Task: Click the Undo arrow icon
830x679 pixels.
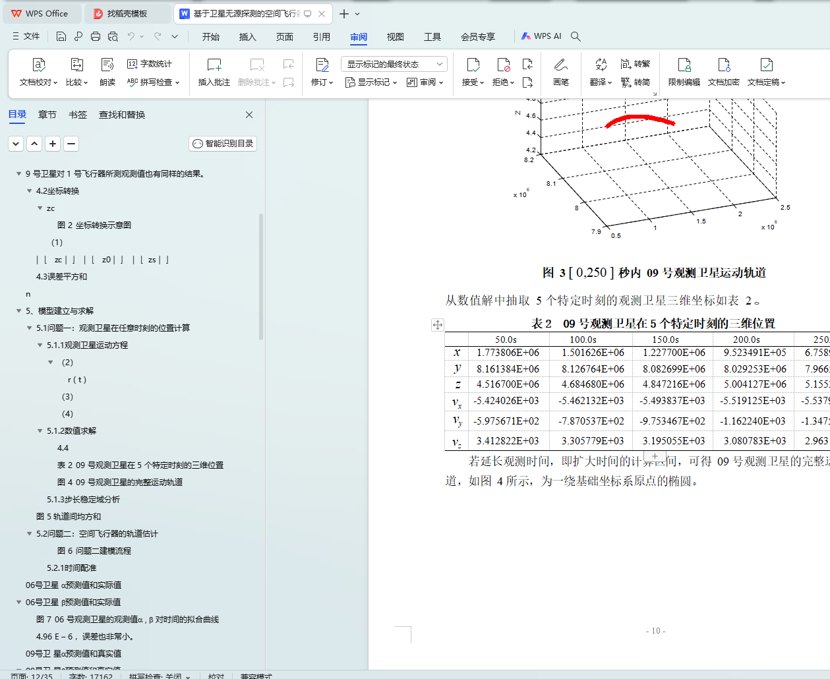Action: point(131,36)
